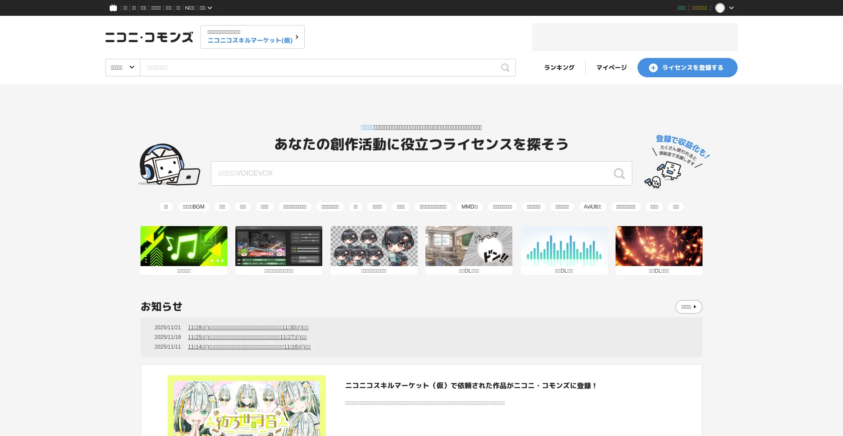
Task: Select the MMD tag chip
Action: click(x=469, y=207)
